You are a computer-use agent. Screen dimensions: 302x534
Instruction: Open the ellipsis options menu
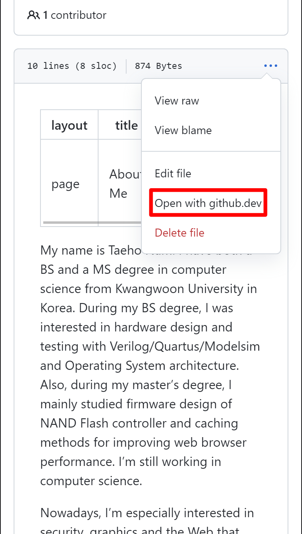click(271, 66)
